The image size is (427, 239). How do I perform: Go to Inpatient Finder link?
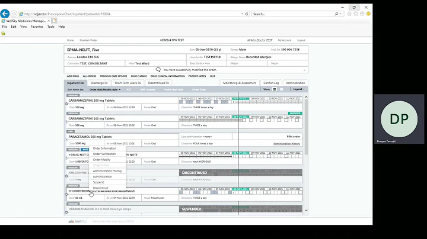pyautogui.click(x=88, y=40)
